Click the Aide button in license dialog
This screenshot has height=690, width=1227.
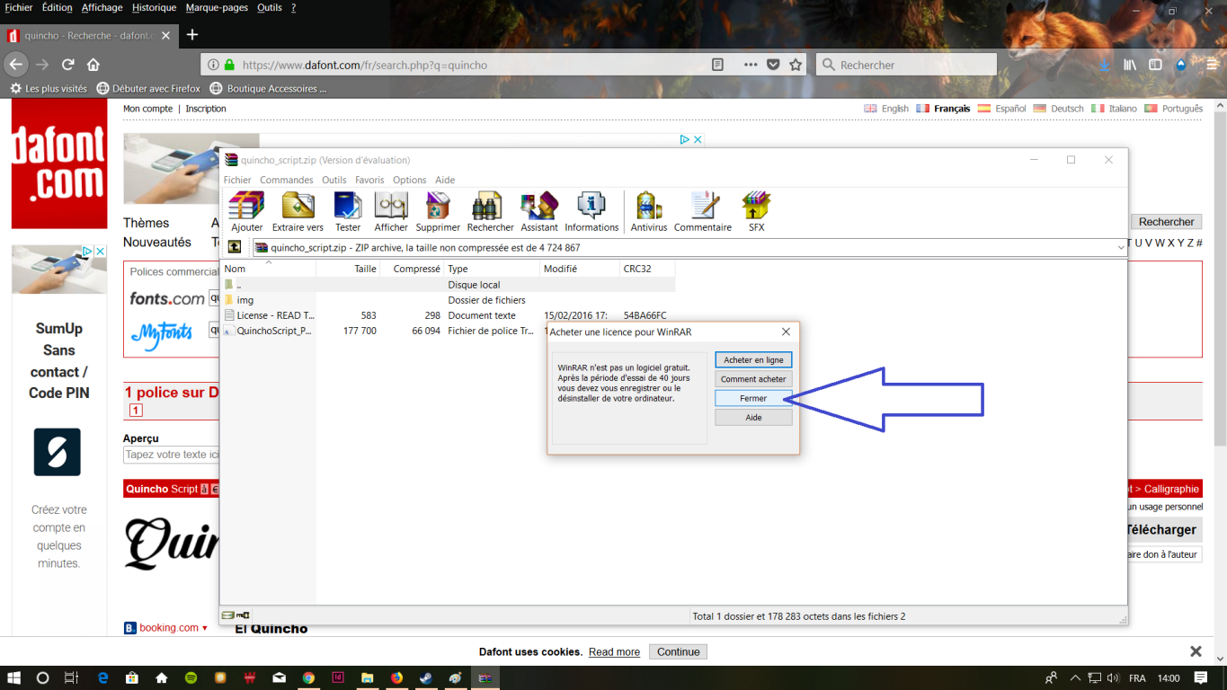pyautogui.click(x=753, y=417)
